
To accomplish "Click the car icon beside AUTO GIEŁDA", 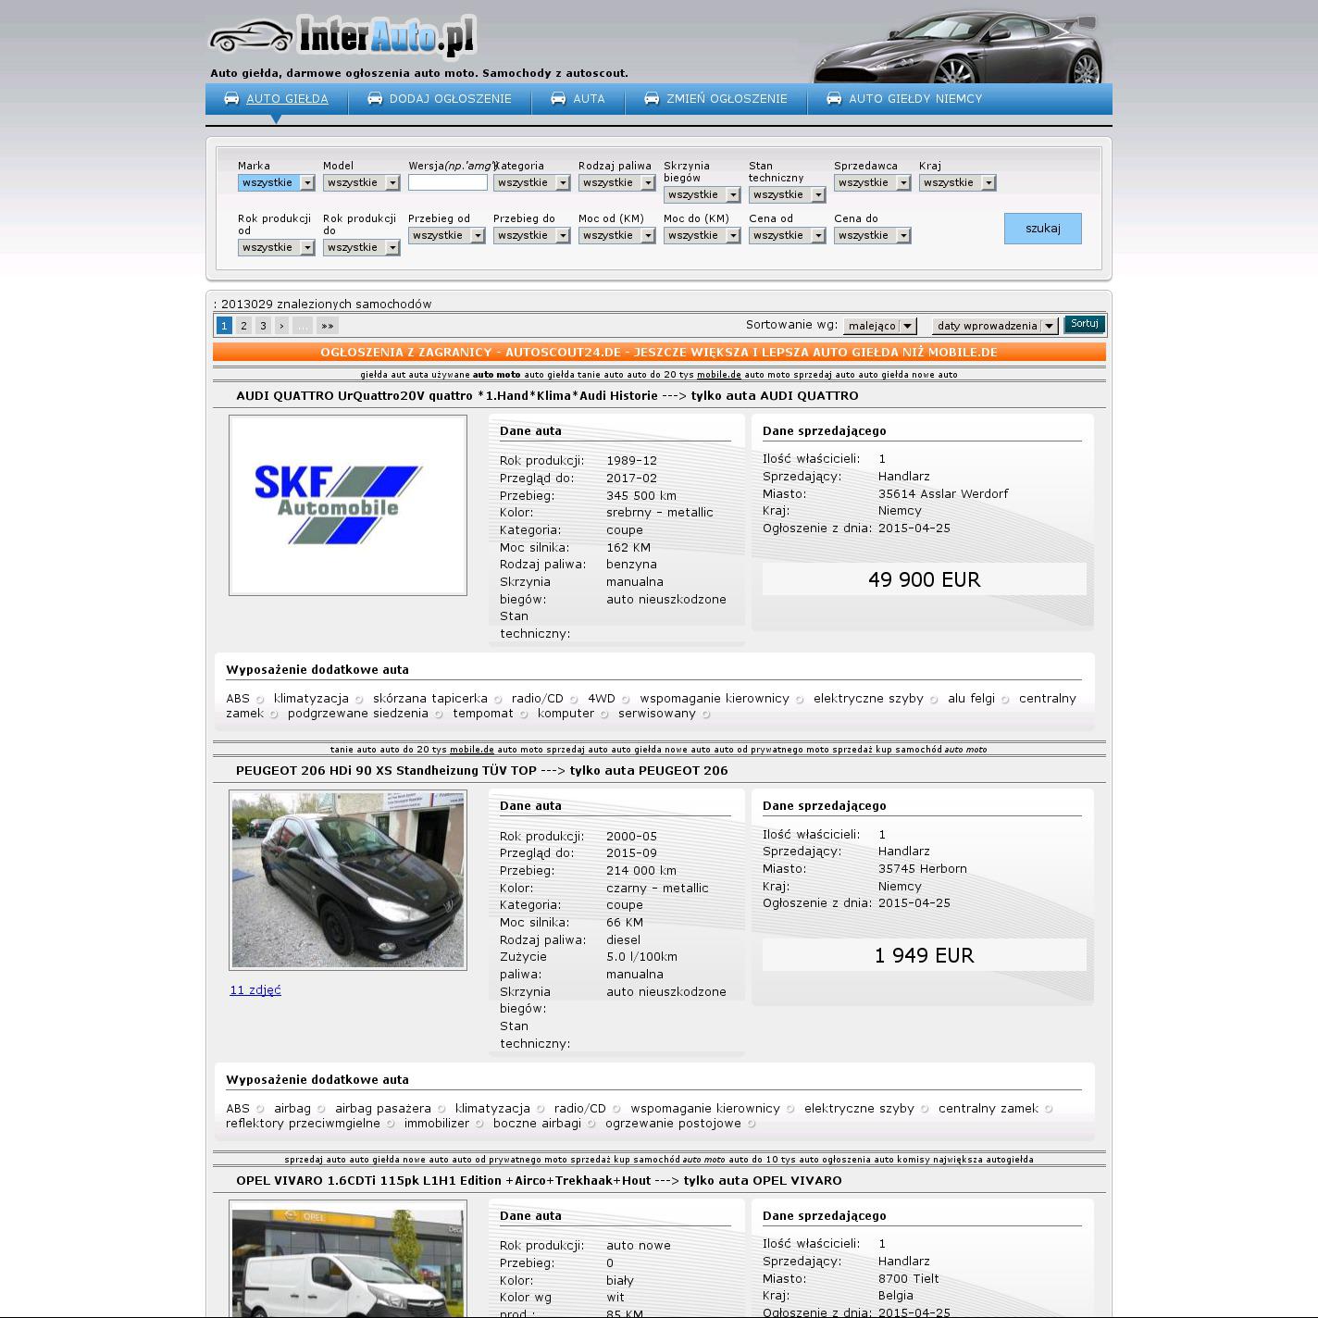I will click(x=231, y=98).
